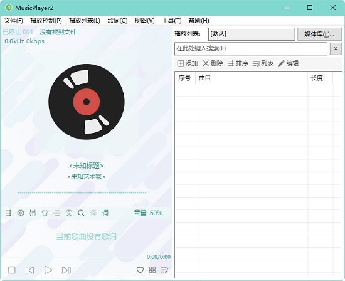
Task: Click the 曲目 column header
Action: click(252, 78)
